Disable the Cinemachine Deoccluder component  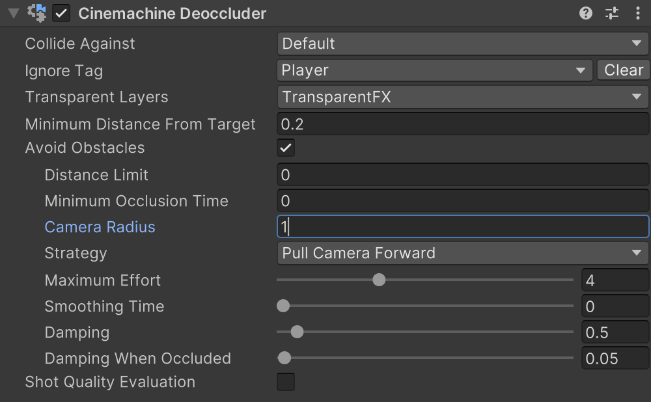coord(60,13)
